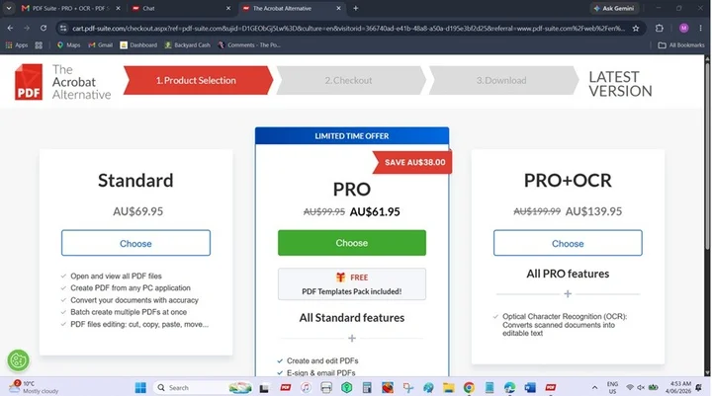
Task: Click the taskbar Search box
Action: pos(203,387)
